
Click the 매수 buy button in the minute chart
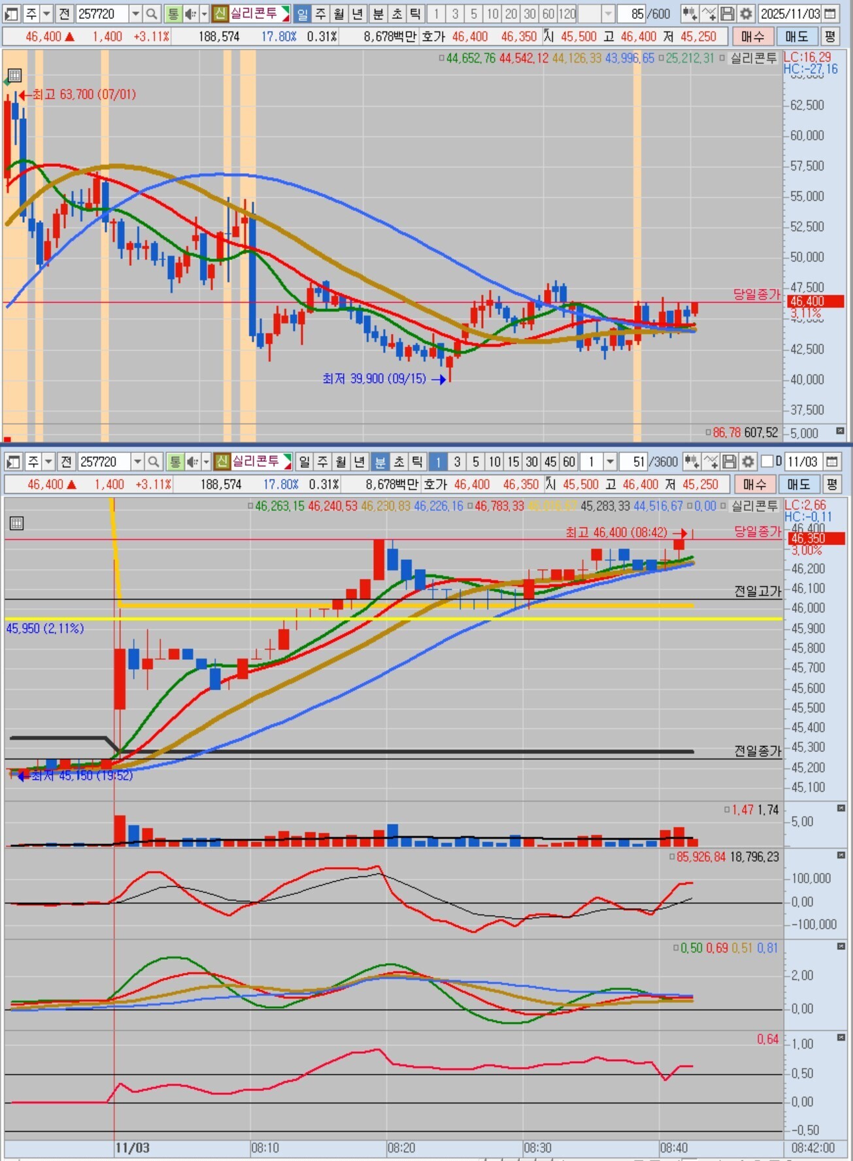coord(754,485)
